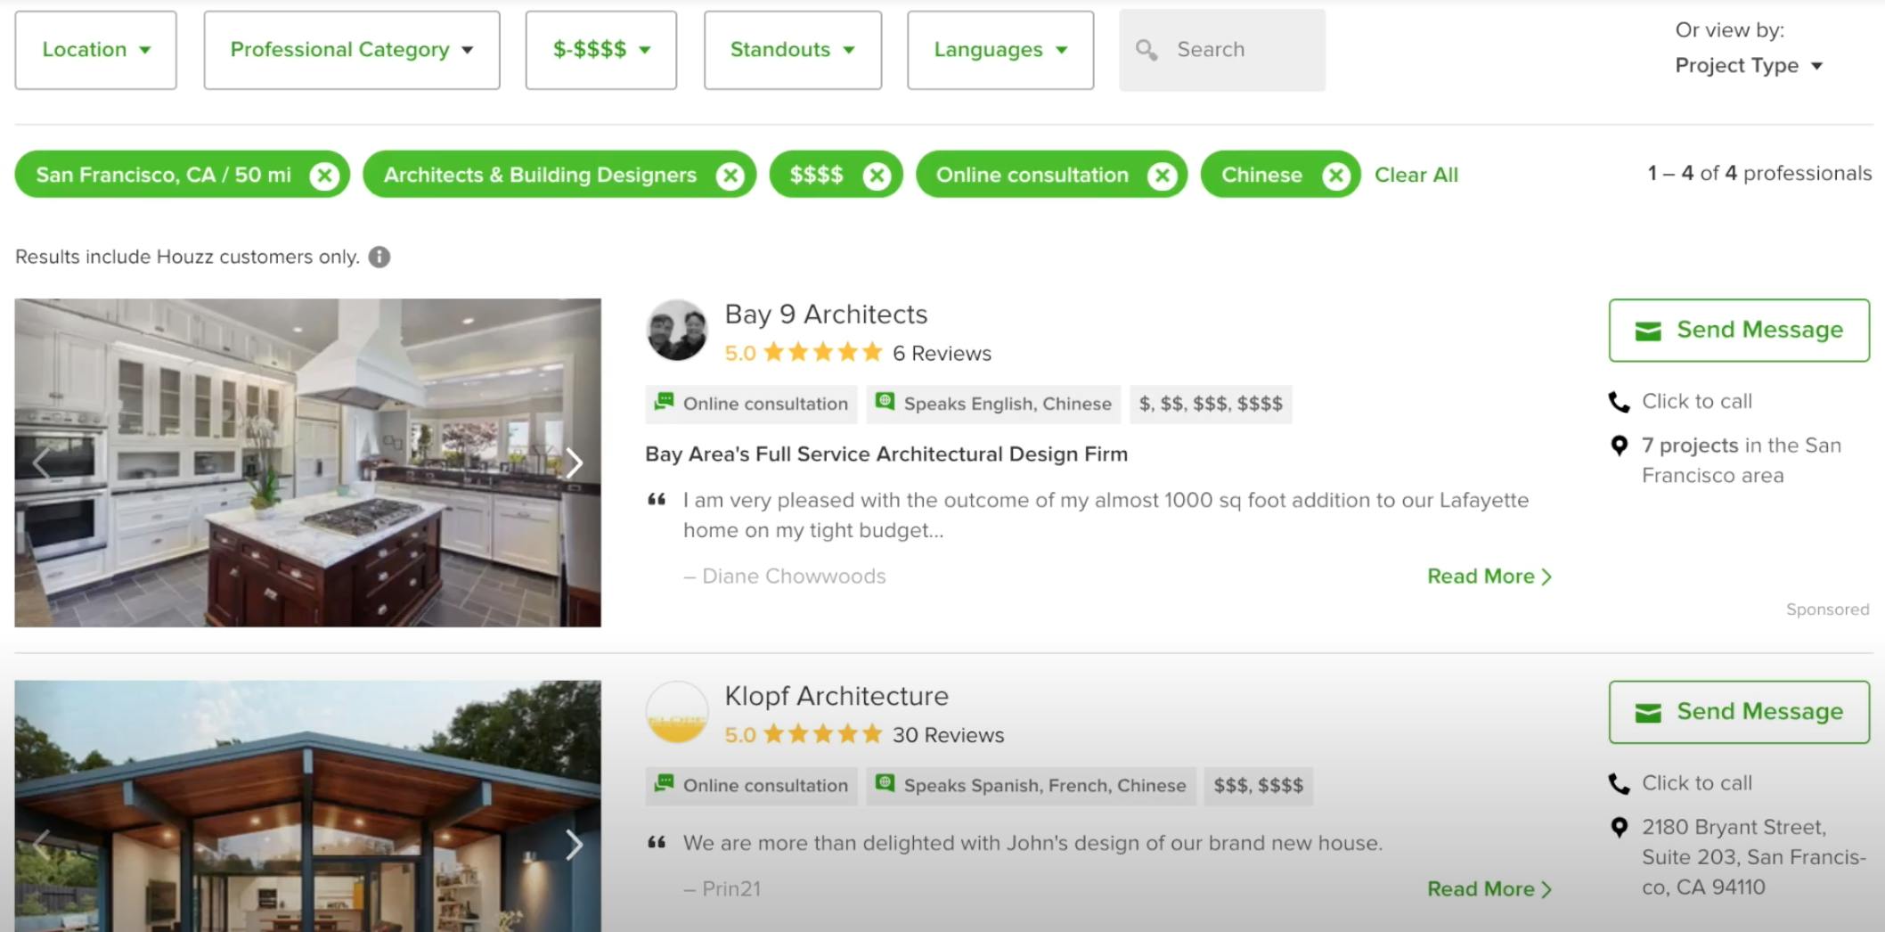
Task: Click the magnifier icon in the search bar
Action: tap(1147, 50)
